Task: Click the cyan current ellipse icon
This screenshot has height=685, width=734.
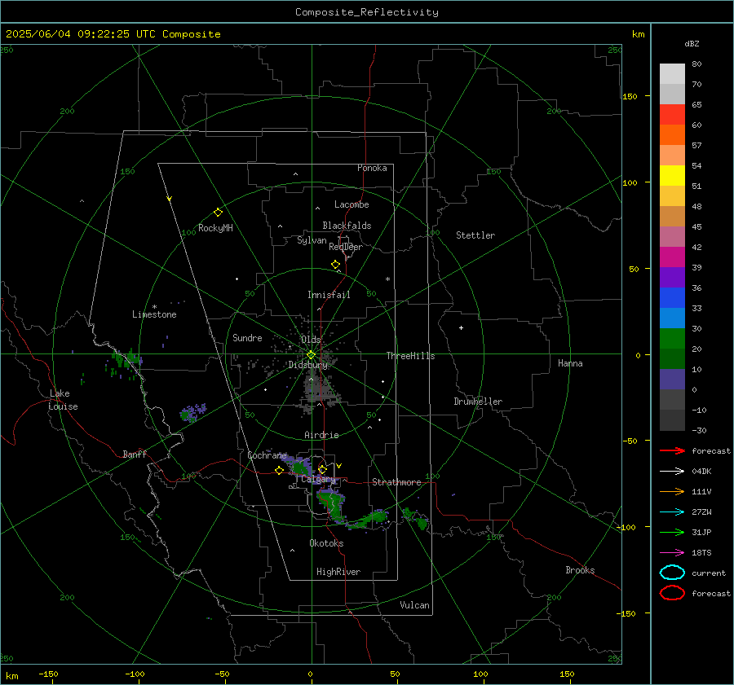Action: coord(672,573)
